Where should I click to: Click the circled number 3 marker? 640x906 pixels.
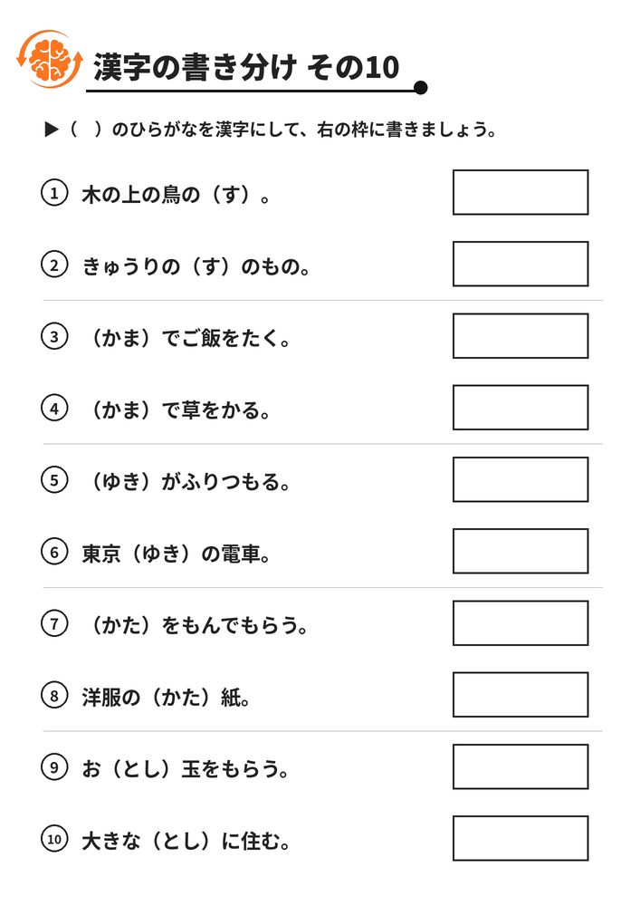point(54,336)
